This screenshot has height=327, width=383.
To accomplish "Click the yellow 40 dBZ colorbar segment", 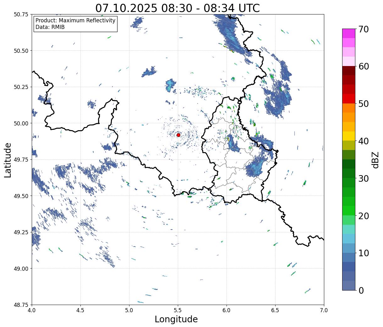I will tap(349, 136).
